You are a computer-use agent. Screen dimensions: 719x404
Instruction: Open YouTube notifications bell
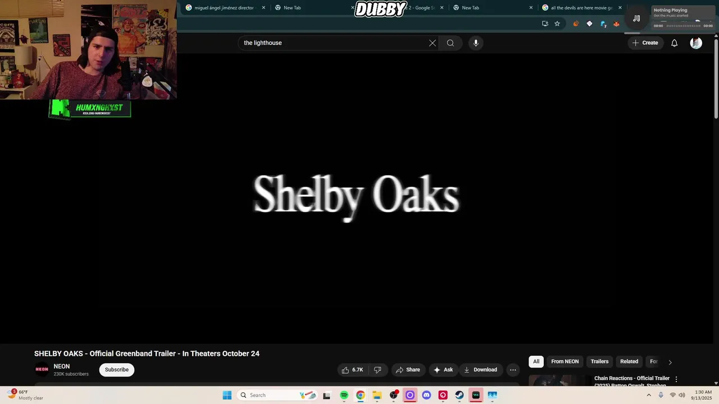(x=675, y=43)
